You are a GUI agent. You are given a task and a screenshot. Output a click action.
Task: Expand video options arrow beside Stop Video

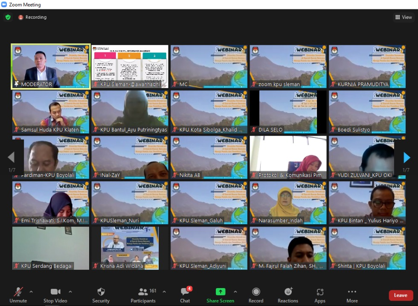pos(70,292)
